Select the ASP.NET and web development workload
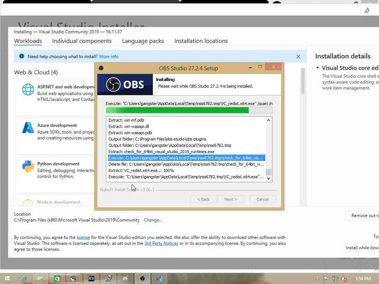 pos(56,98)
